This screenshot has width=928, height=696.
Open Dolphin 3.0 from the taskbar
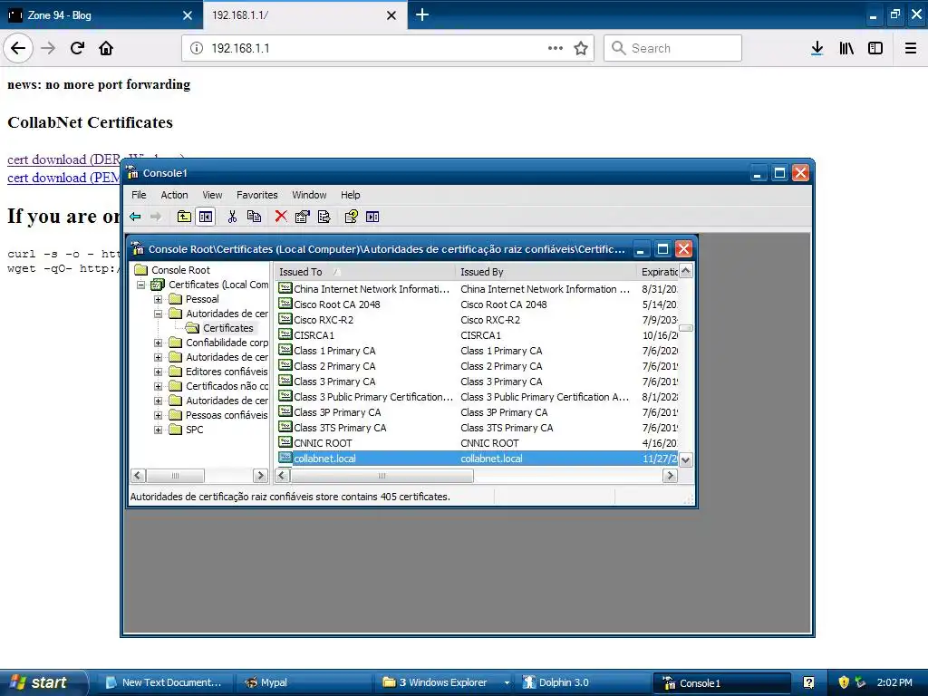point(583,682)
